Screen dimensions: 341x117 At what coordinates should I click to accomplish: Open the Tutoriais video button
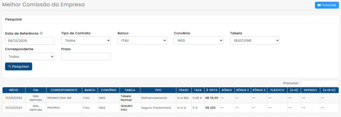[327, 5]
